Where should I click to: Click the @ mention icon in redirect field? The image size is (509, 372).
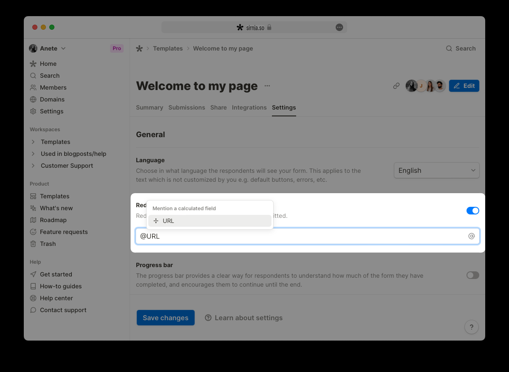[472, 236]
